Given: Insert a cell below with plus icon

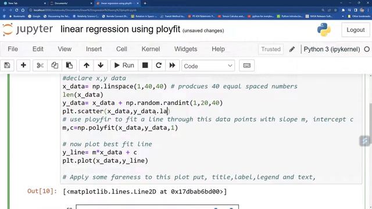Looking at the screenshot, I should [x=23, y=66].
